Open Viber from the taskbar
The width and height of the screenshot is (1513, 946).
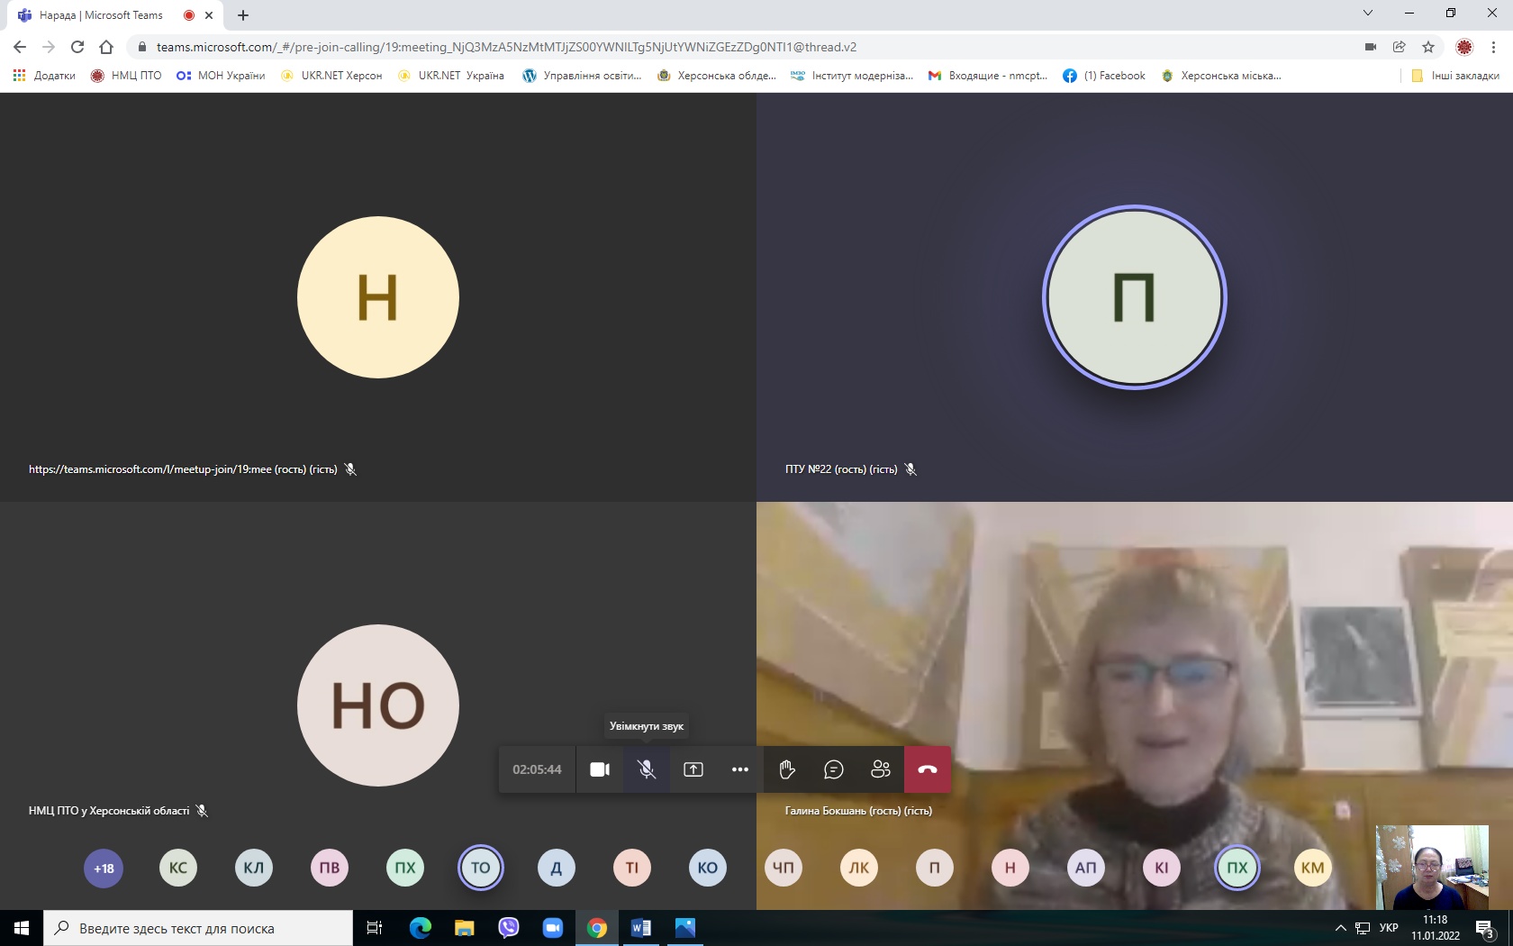tap(509, 928)
